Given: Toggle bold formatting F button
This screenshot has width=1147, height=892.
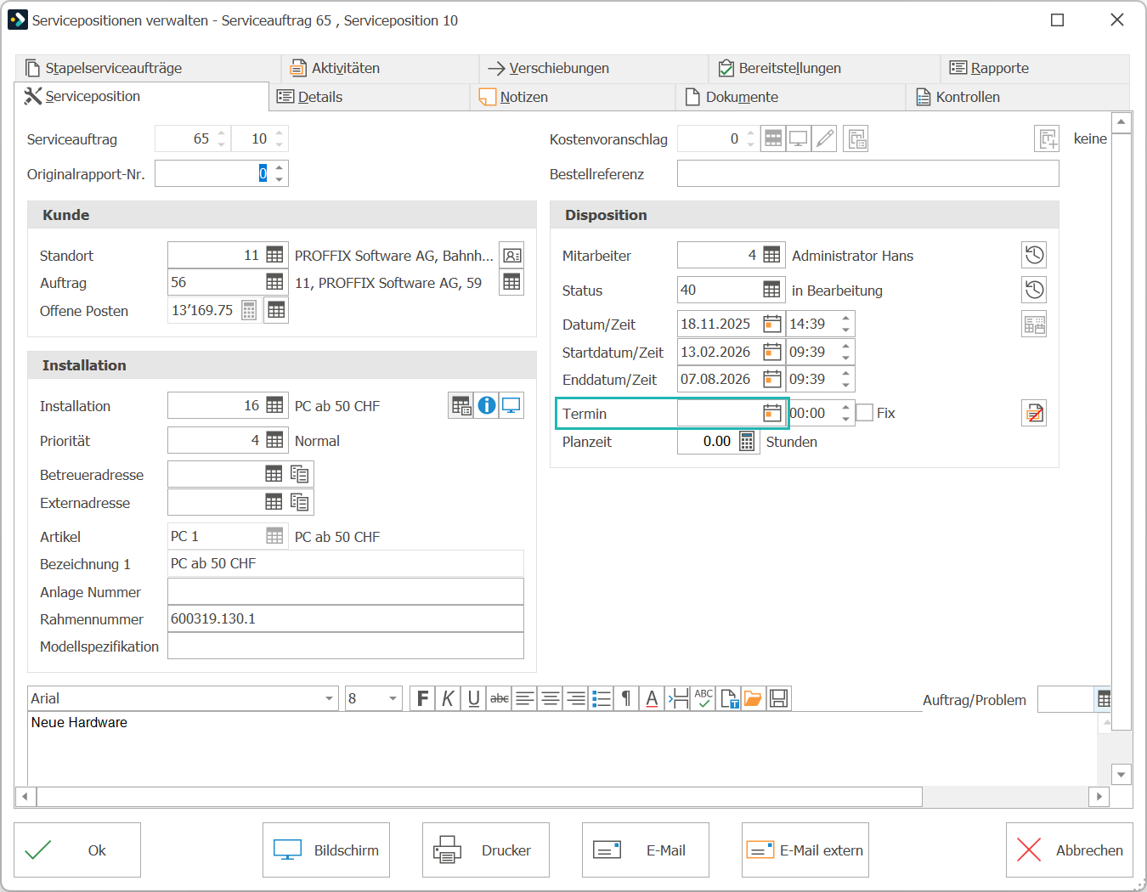Looking at the screenshot, I should tap(422, 699).
